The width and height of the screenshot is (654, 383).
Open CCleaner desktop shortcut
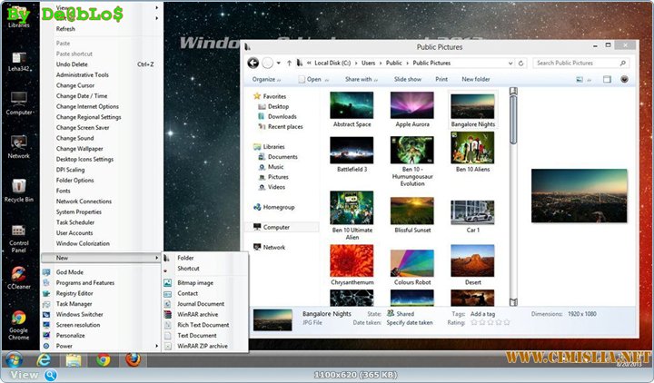[x=18, y=274]
